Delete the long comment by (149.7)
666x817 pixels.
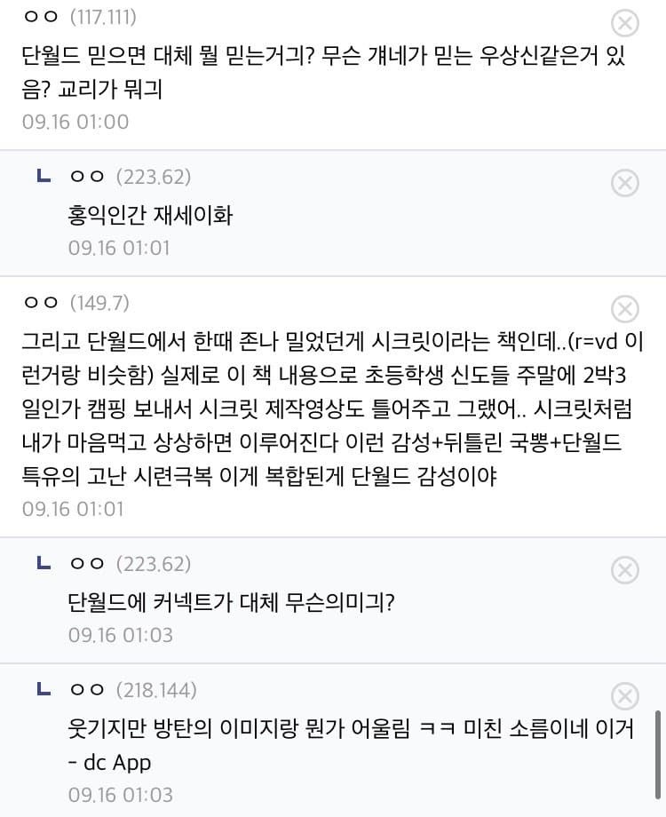(625, 308)
